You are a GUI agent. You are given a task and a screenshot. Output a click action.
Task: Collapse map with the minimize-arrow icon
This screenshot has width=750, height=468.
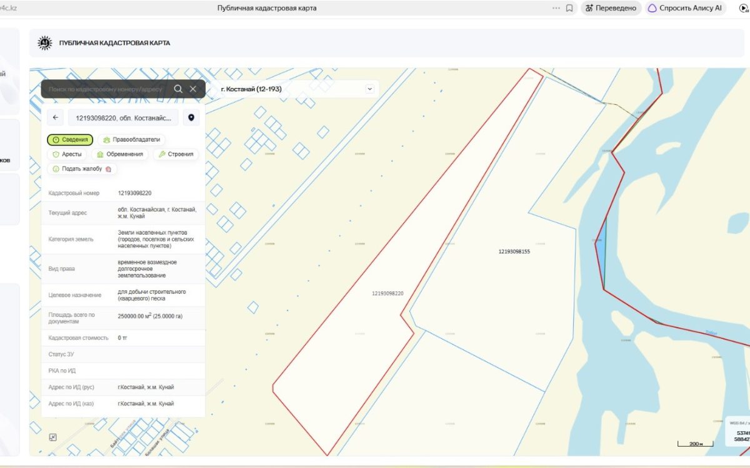click(52, 437)
